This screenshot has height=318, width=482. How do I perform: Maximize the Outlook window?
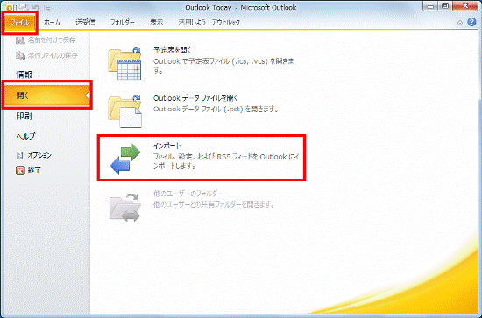coord(445,6)
